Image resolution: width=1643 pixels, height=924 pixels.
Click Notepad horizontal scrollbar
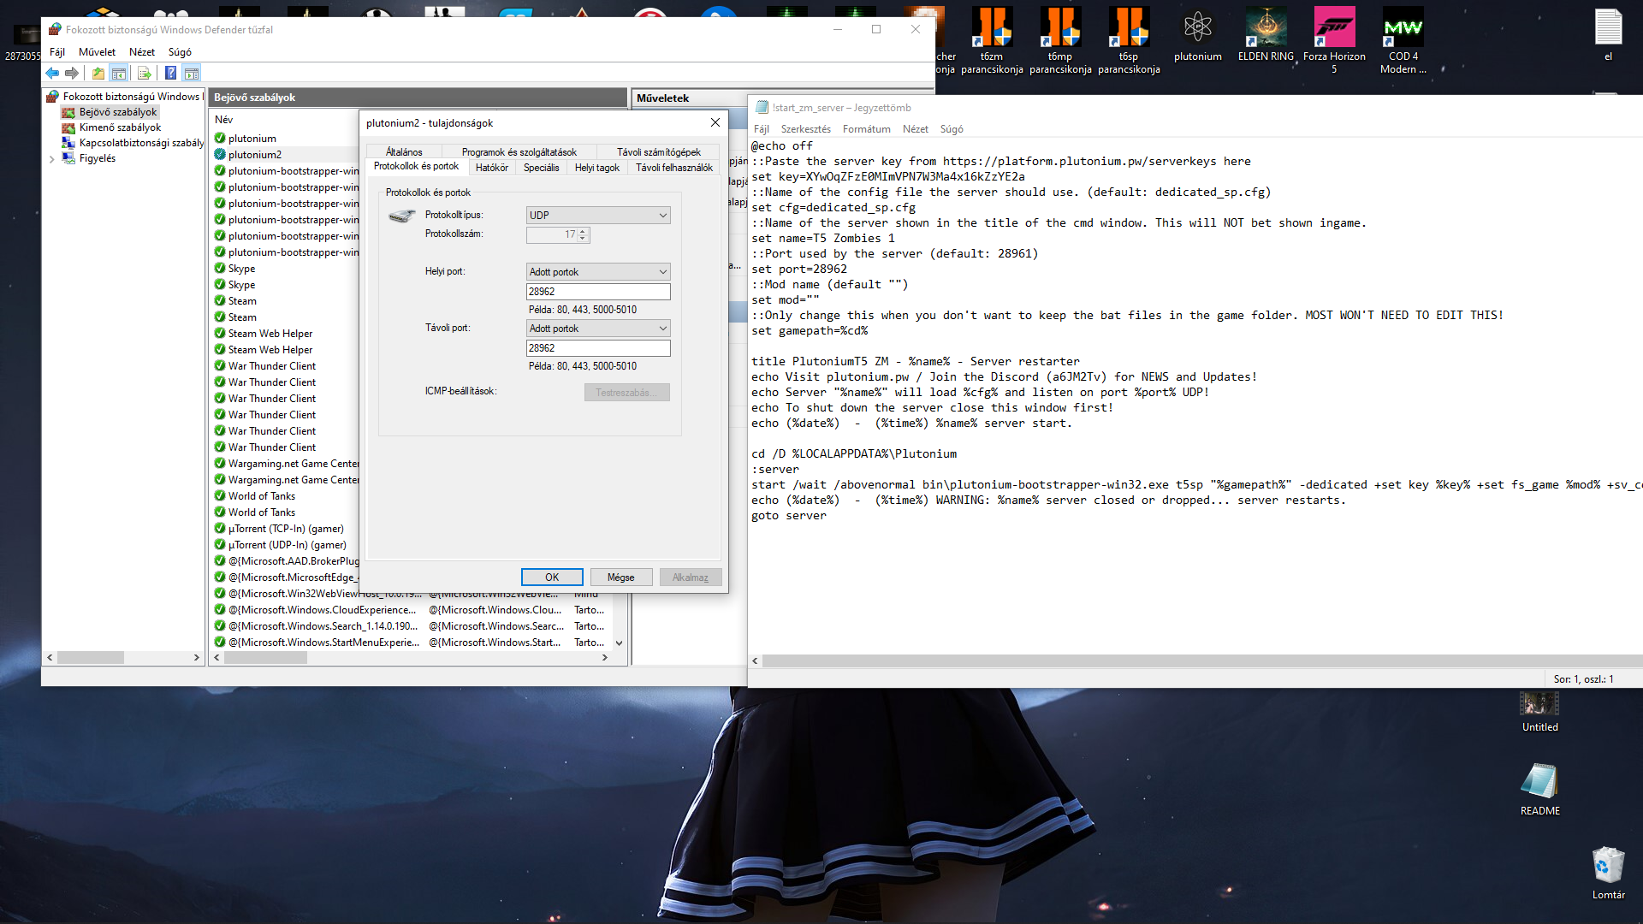(1201, 660)
